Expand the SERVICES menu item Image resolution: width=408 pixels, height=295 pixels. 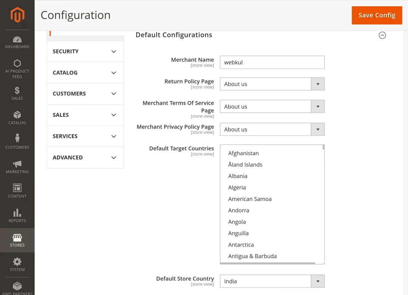(x=85, y=136)
